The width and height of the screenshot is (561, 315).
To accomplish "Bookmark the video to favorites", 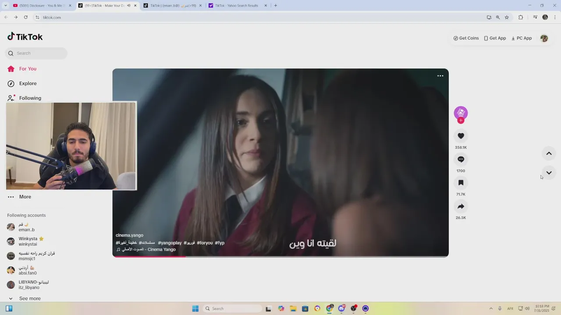I will tap(461, 183).
